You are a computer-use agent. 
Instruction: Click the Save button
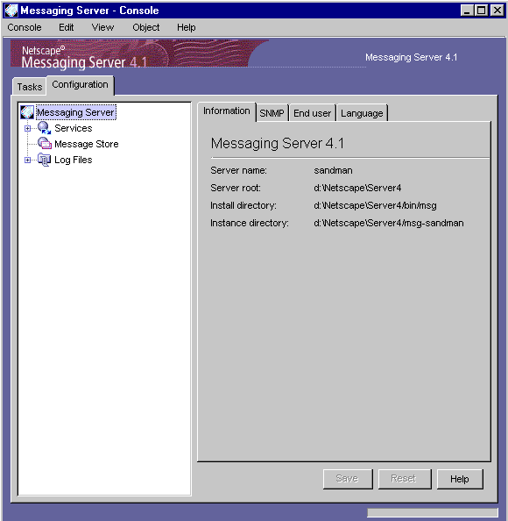coord(348,479)
